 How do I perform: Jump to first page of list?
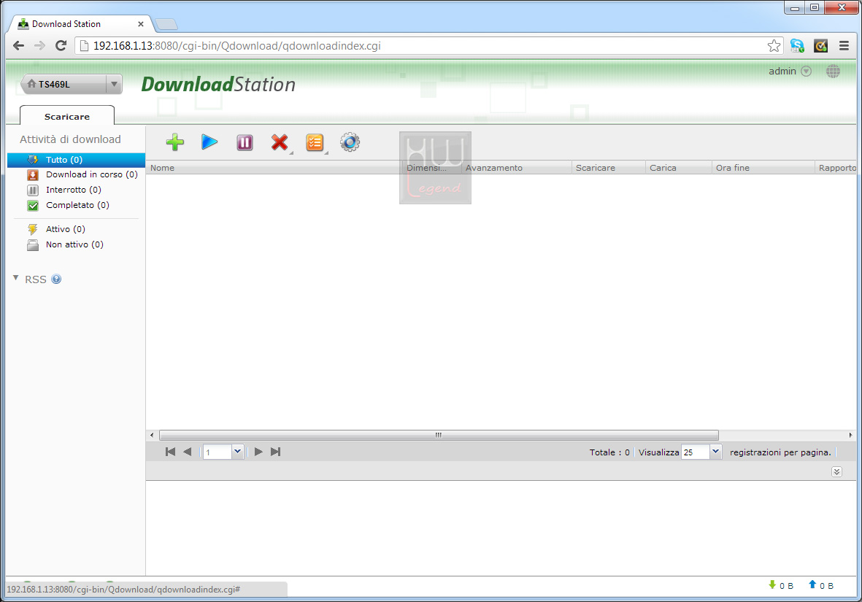[x=170, y=452]
